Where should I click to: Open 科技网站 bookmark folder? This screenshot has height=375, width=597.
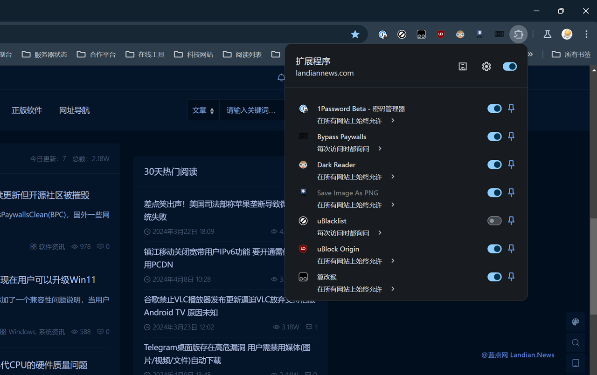[194, 55]
